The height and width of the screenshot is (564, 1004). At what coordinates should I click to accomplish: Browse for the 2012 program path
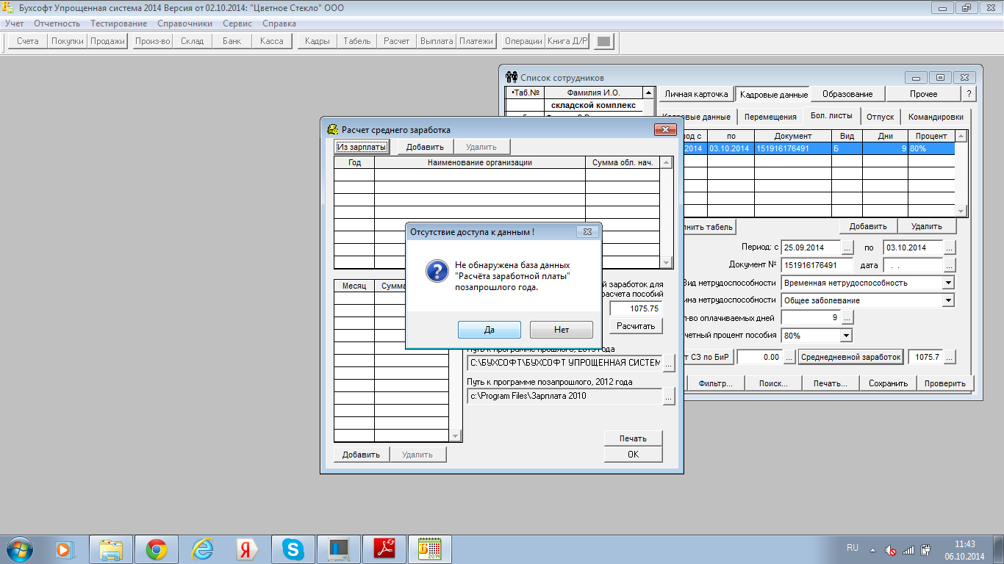(x=668, y=397)
